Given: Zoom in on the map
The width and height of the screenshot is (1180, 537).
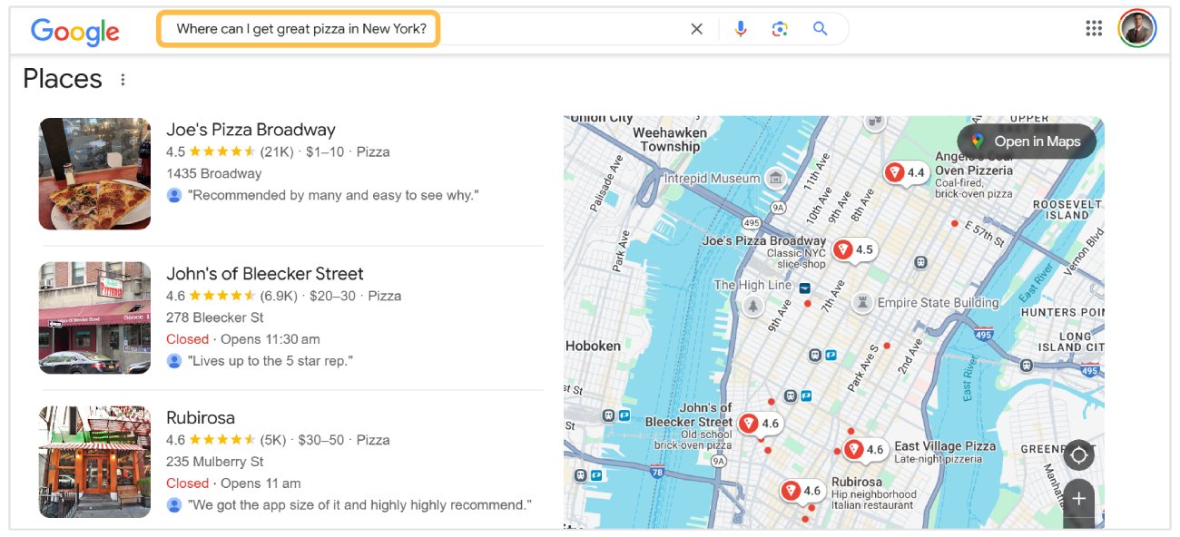Looking at the screenshot, I should 1078,498.
